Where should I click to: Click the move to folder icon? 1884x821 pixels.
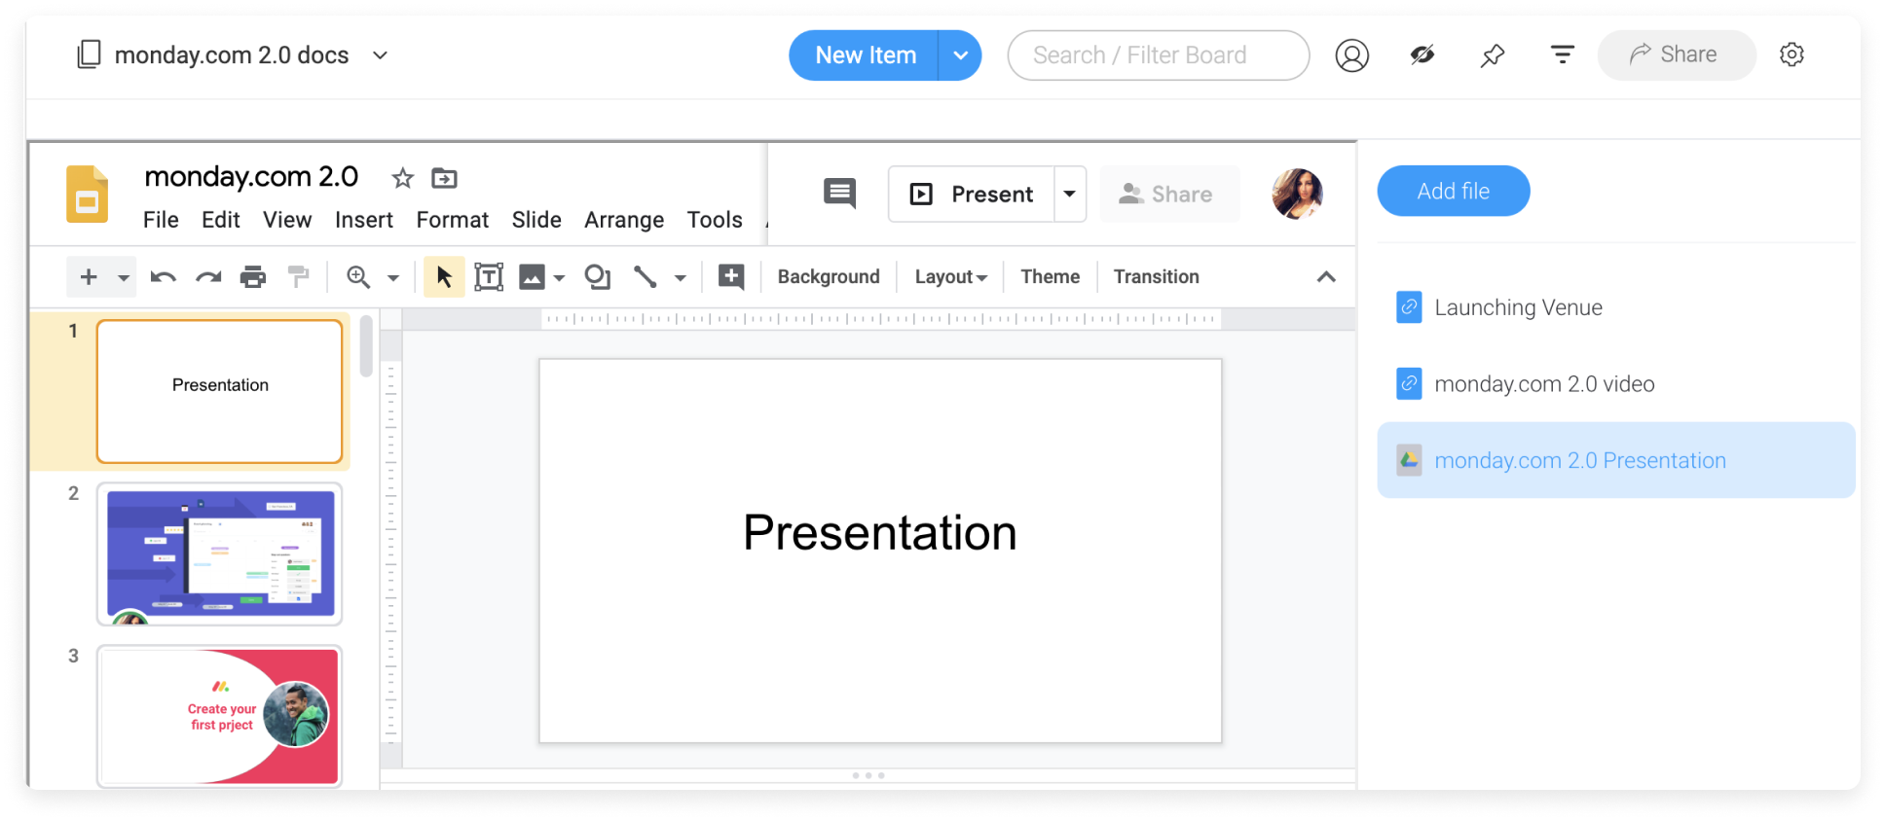point(444,178)
